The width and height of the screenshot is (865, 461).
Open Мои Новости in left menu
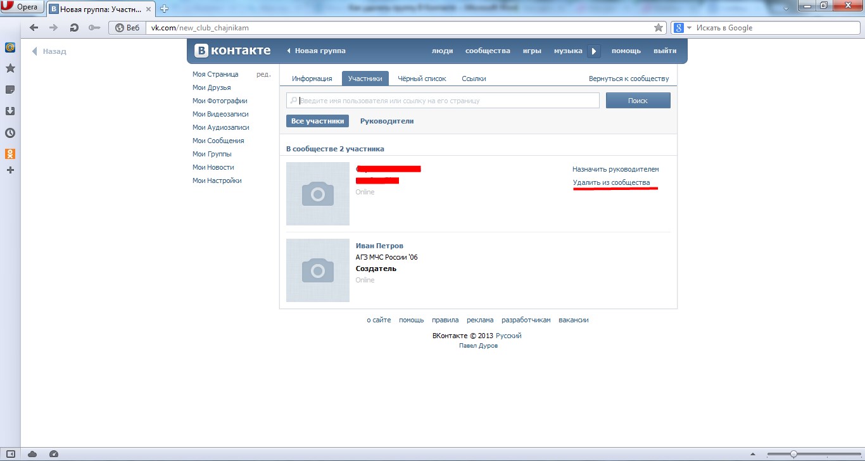pyautogui.click(x=213, y=167)
